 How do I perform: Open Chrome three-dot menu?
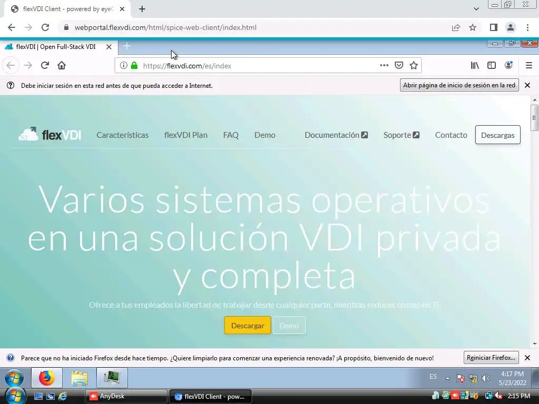(x=527, y=27)
